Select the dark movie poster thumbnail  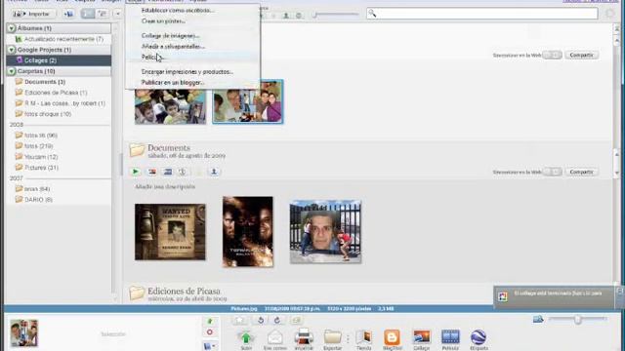248,232
